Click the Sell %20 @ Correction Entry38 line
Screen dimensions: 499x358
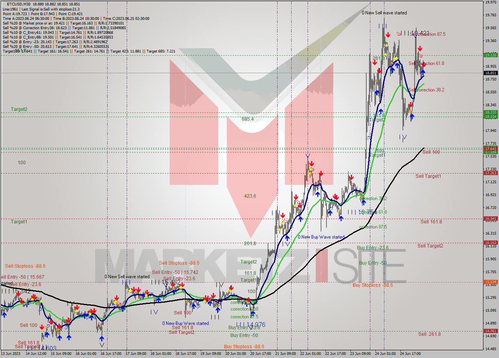(x=64, y=28)
